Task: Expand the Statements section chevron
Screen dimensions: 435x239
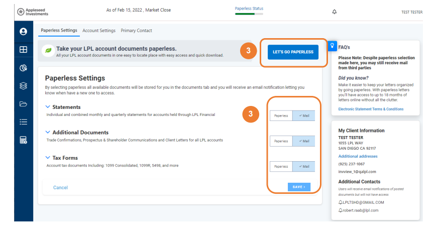Action: pyautogui.click(x=48, y=107)
